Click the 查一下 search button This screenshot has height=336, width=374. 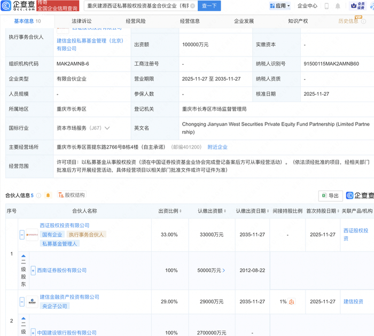point(209,6)
